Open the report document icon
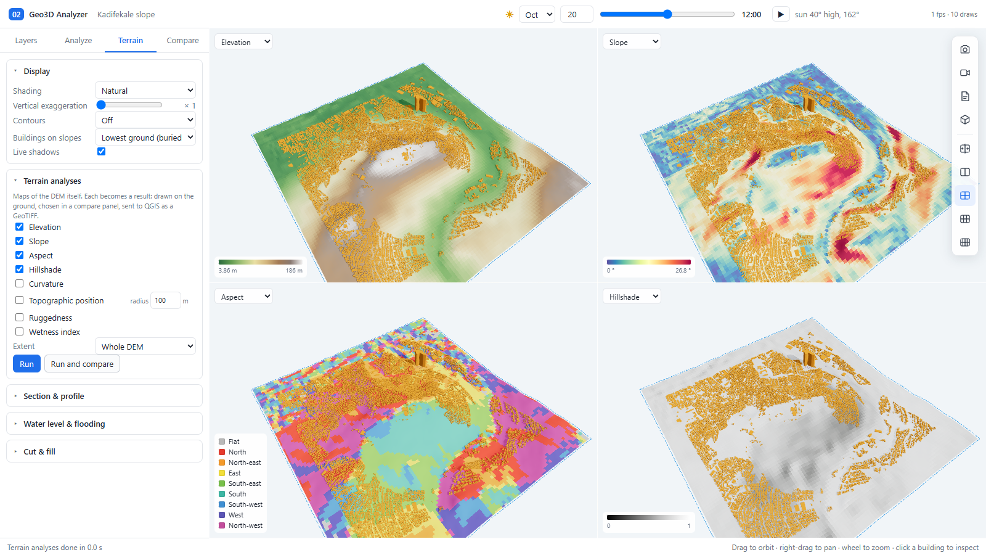Screen dimensions: 986x555 [x=965, y=96]
